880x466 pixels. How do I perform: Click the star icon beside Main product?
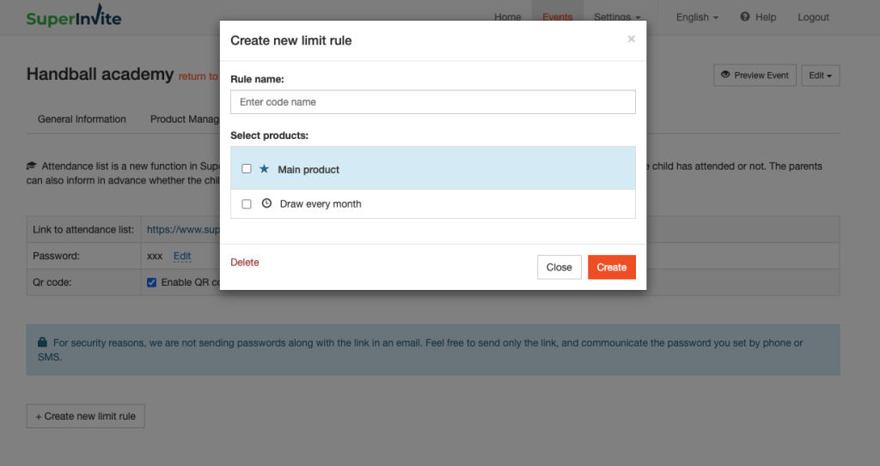tap(264, 169)
